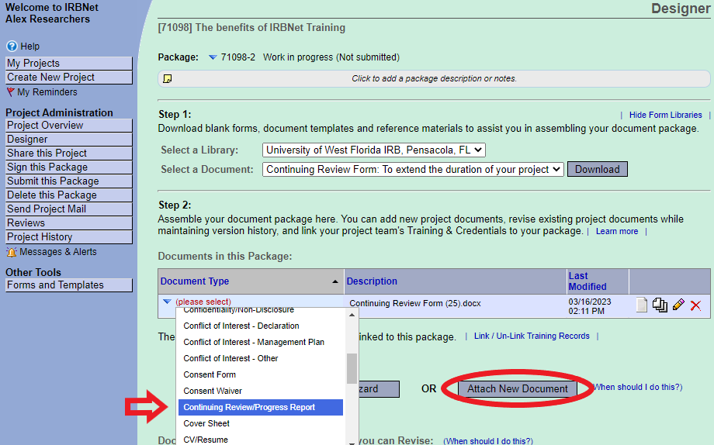
Task: Sort by Document Type column arrow
Action: [335, 281]
